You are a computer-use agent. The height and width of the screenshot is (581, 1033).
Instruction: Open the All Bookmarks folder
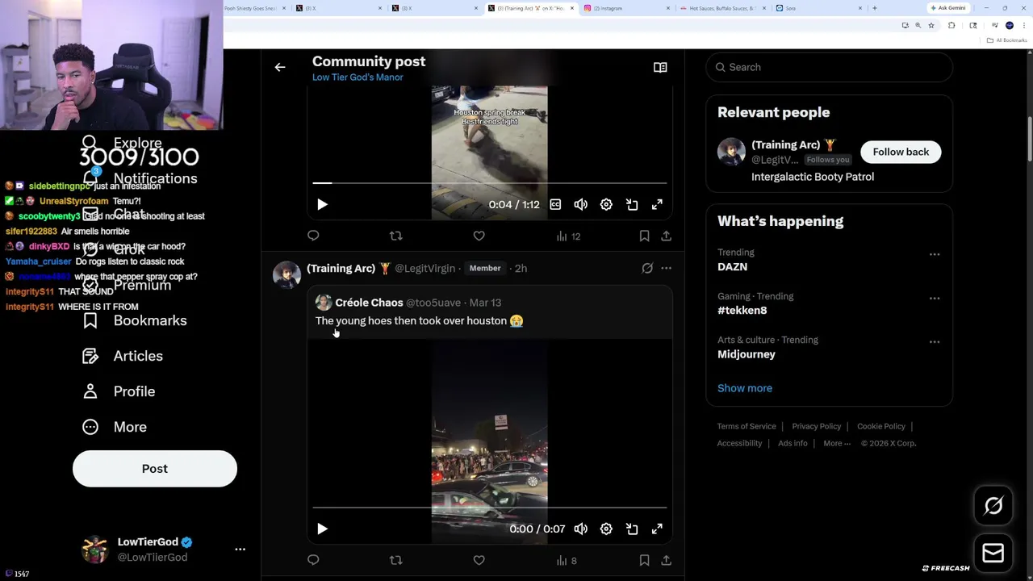[1009, 40]
